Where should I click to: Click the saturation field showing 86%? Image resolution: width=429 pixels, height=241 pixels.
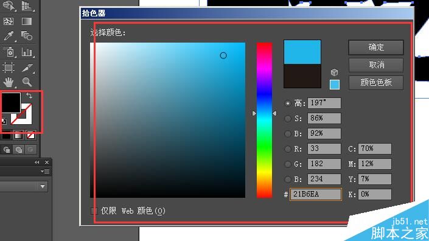coord(324,119)
